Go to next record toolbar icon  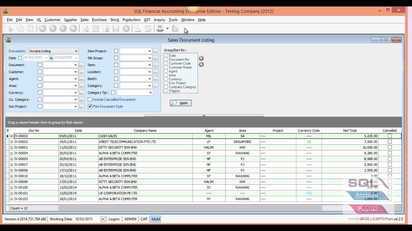point(63,29)
